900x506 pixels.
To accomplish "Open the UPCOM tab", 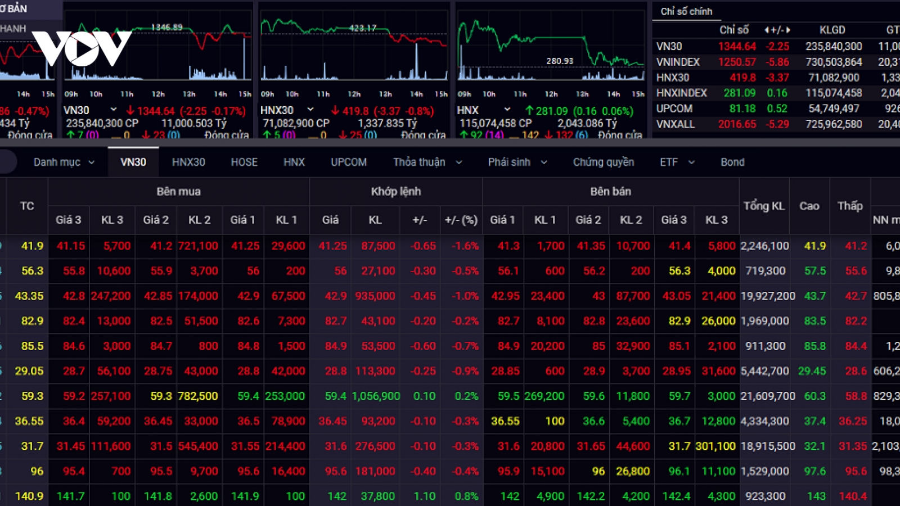I will pyautogui.click(x=349, y=162).
